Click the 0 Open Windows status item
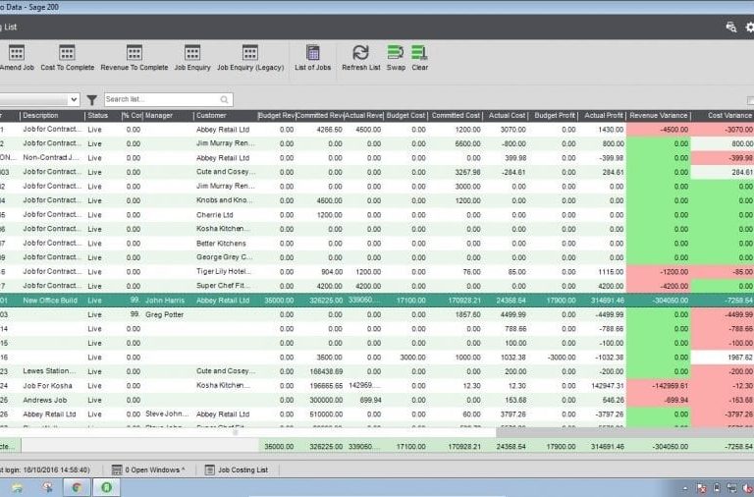 pos(148,470)
